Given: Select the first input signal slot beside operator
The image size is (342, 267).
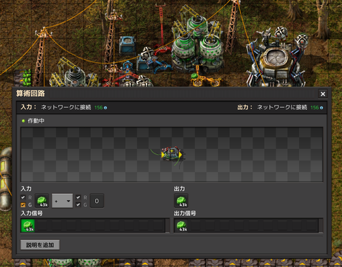Looking at the screenshot, I should click(x=42, y=201).
